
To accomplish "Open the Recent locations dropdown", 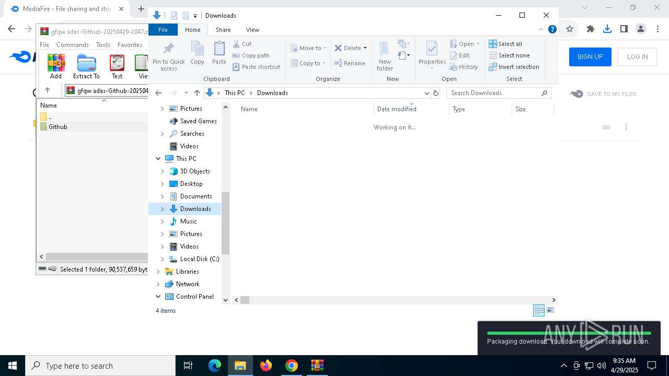I will [186, 93].
